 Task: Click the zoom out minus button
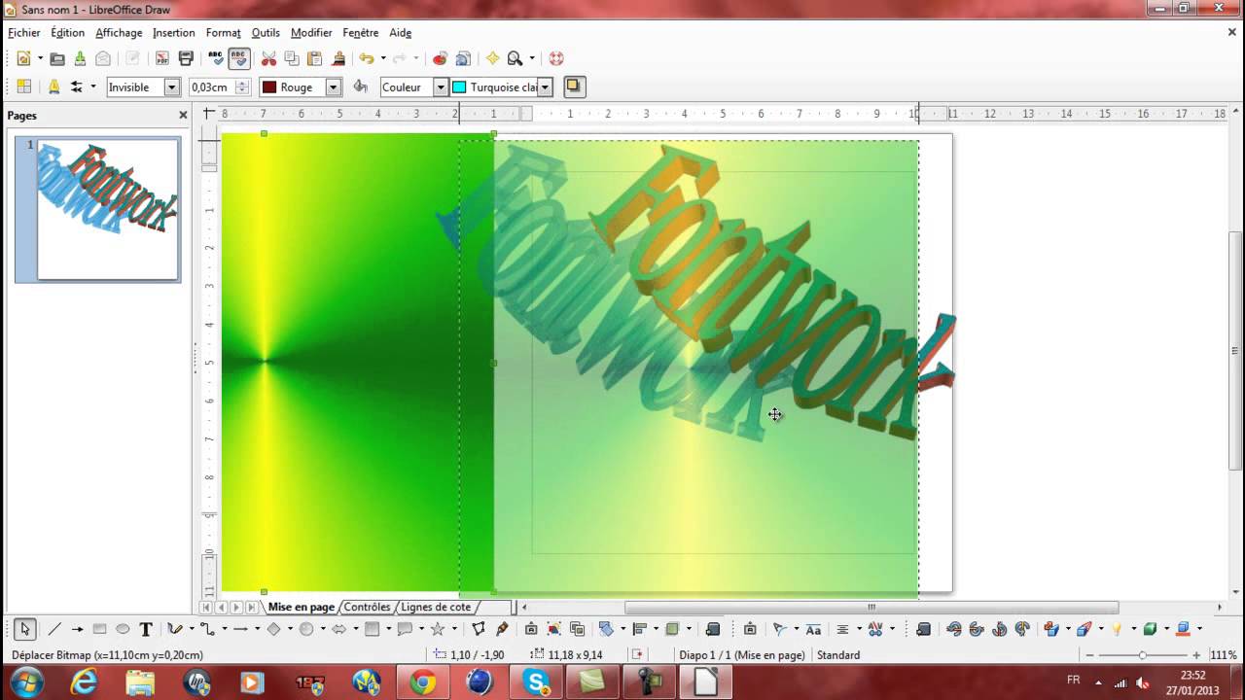point(1088,655)
